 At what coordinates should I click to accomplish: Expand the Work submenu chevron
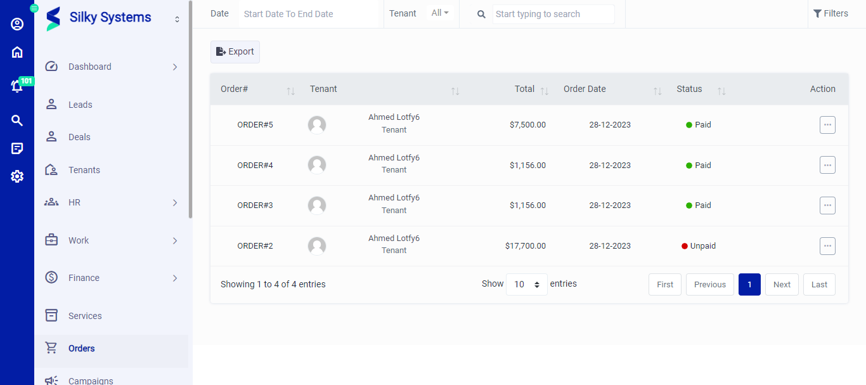tap(175, 240)
